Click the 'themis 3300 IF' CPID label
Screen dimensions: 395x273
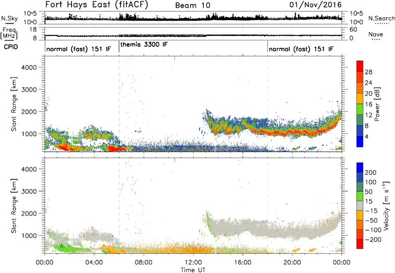pyautogui.click(x=144, y=44)
